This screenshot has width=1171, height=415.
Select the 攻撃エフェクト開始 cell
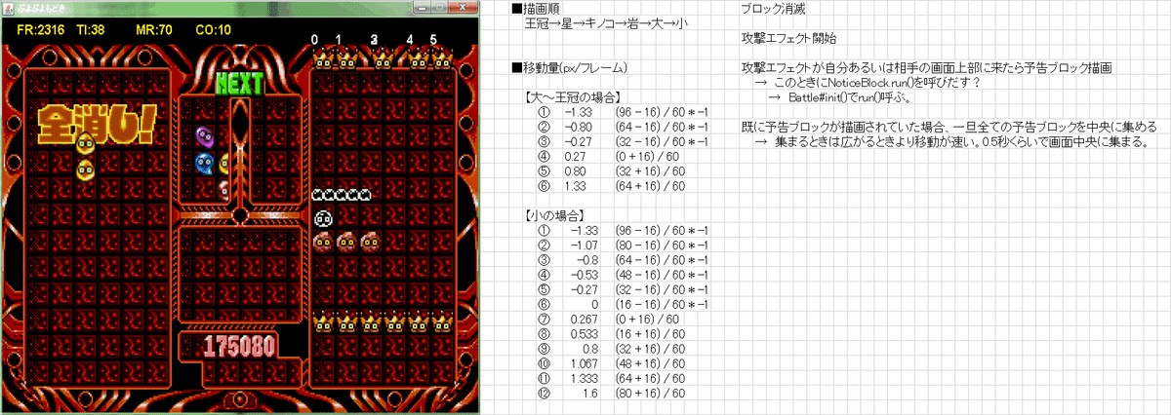(x=787, y=38)
